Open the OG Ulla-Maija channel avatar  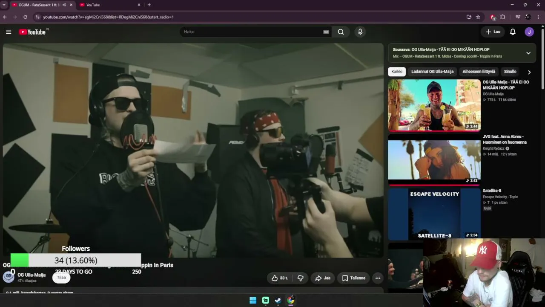coord(9,277)
